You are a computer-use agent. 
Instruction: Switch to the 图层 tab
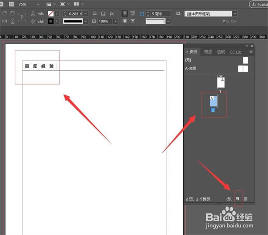point(208,52)
